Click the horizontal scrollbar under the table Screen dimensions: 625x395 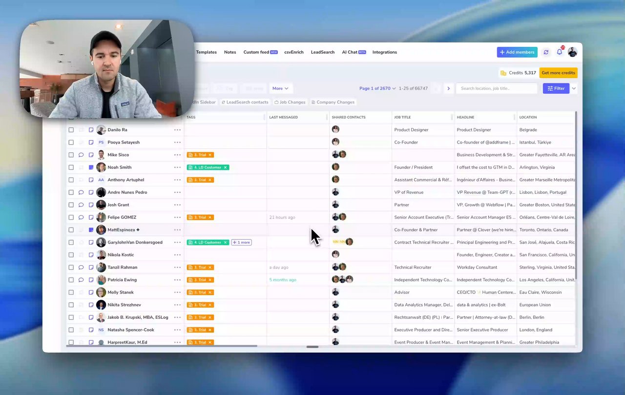(x=161, y=346)
